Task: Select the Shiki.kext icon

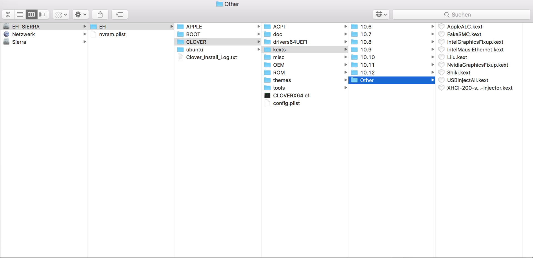Action: (x=441, y=72)
